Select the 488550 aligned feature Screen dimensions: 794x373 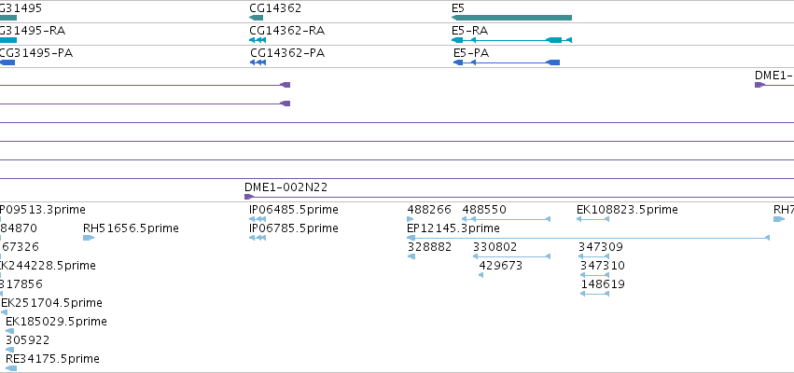point(511,219)
